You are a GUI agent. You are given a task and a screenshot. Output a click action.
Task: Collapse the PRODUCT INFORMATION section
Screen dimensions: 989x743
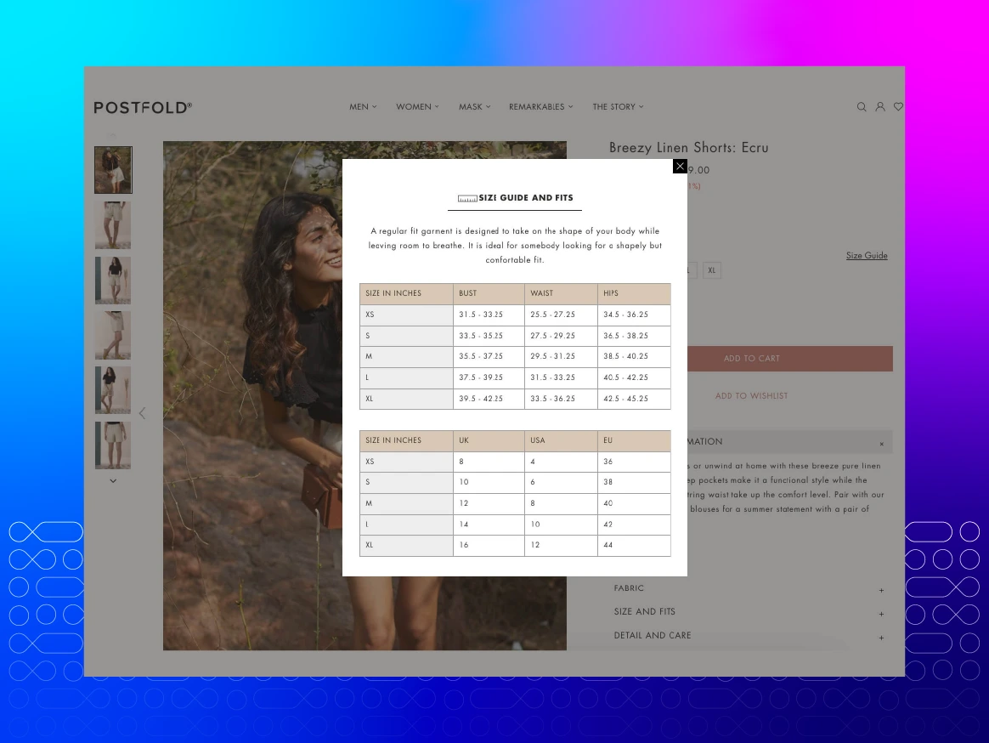[x=882, y=443]
